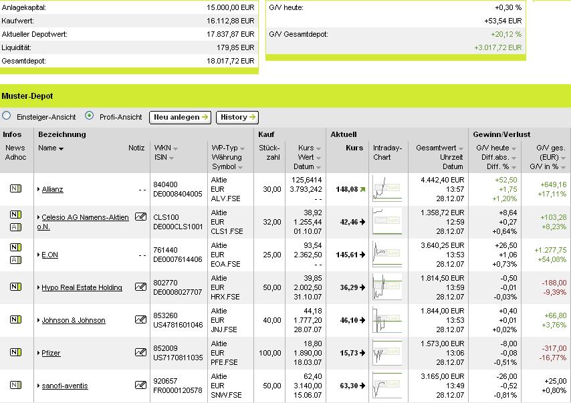Sort by Gesamtwert column arrow
Screen dimensions: 571x403
tap(461, 148)
